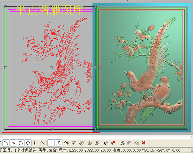
Task: Click the stacked-lines plane icon without arrow
Action: coord(90,143)
